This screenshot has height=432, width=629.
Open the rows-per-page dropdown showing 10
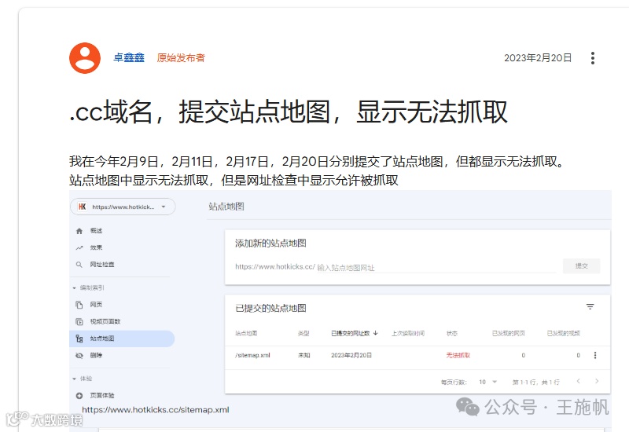(488, 383)
